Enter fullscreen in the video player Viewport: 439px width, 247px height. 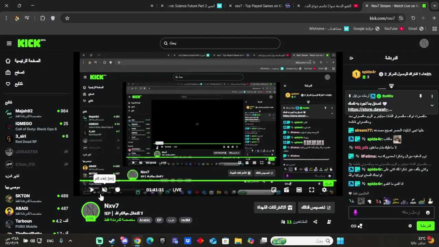[312, 190]
